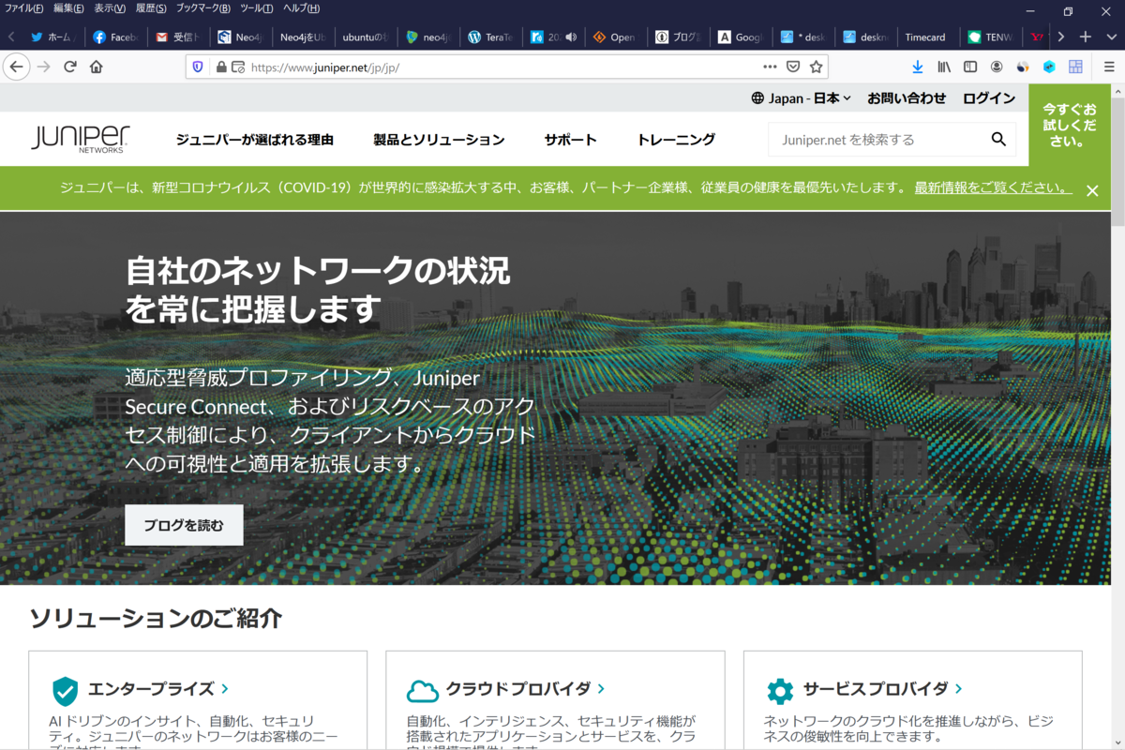Expand サポート navigation menu
Viewport: 1125px width, 750px height.
click(x=570, y=140)
